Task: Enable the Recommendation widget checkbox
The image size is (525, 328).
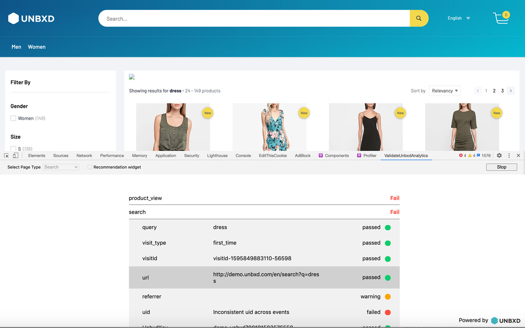Action: tap(89, 167)
